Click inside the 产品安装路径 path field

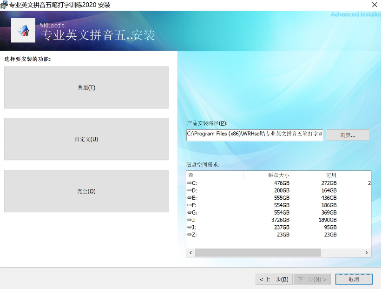pos(255,135)
